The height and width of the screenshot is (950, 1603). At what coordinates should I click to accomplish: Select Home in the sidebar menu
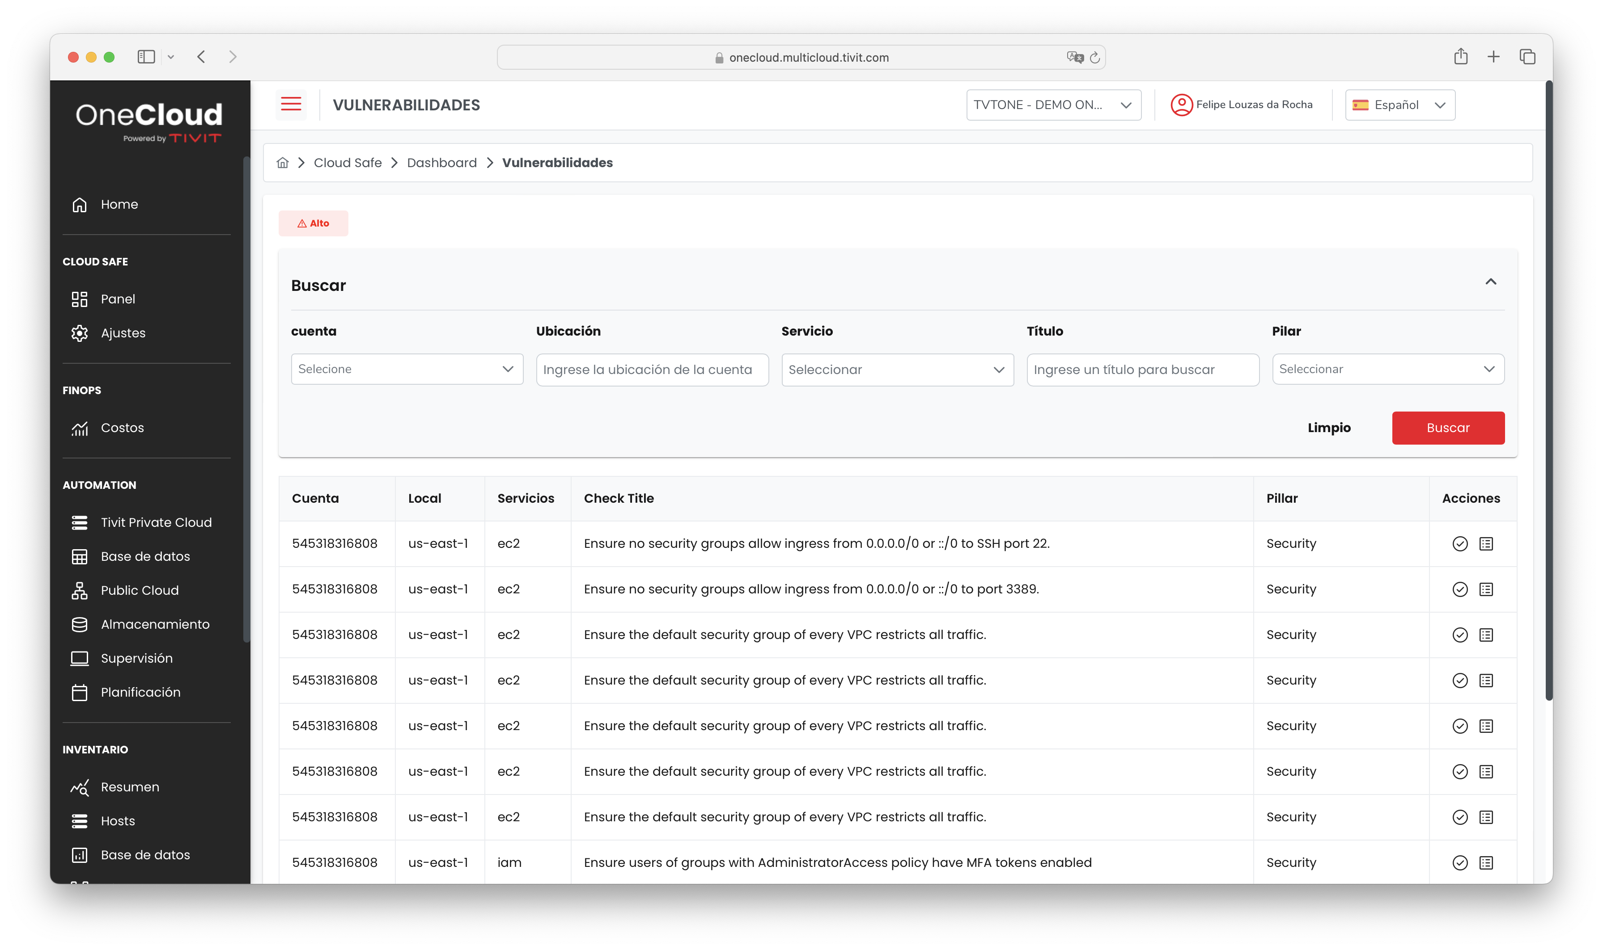point(119,204)
